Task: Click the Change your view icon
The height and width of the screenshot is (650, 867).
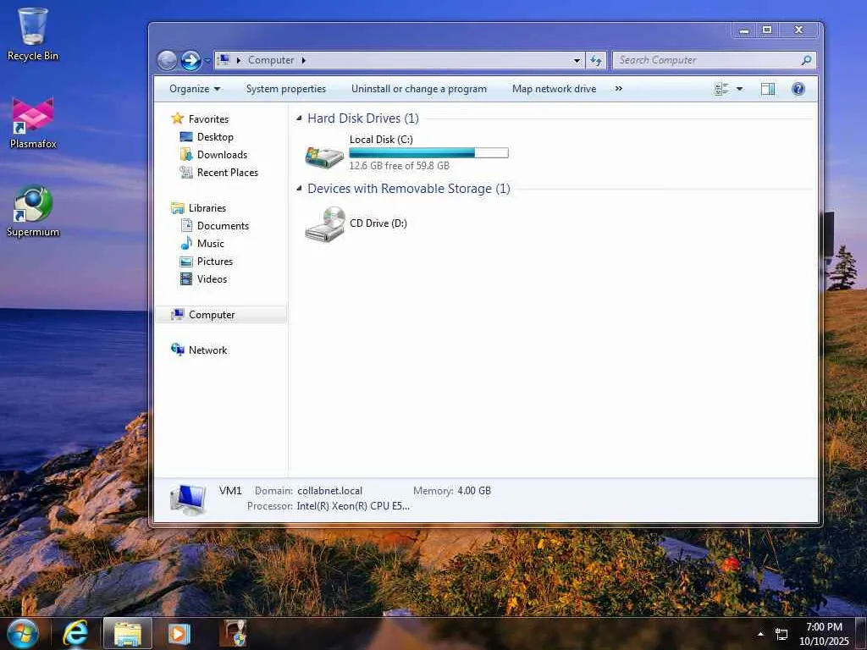Action: (721, 89)
